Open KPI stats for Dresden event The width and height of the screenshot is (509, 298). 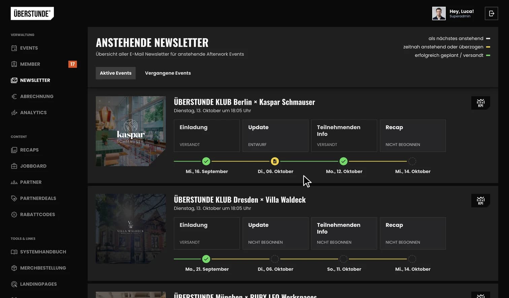pos(481,201)
